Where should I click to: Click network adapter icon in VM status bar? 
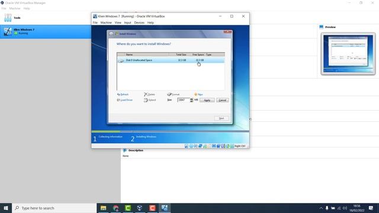(x=200, y=146)
